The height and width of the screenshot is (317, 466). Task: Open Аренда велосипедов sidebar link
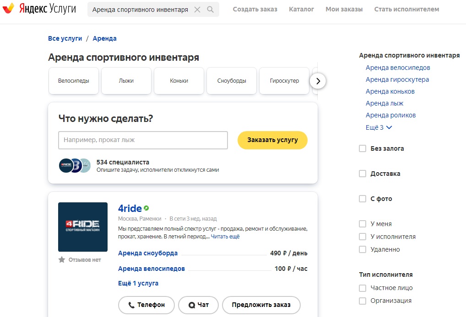(398, 68)
